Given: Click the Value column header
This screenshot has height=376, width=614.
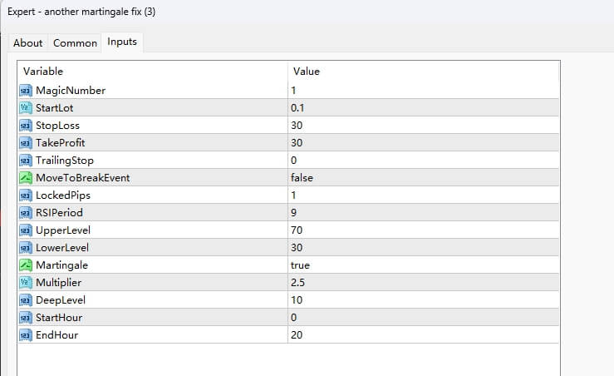Looking at the screenshot, I should pyautogui.click(x=307, y=72).
